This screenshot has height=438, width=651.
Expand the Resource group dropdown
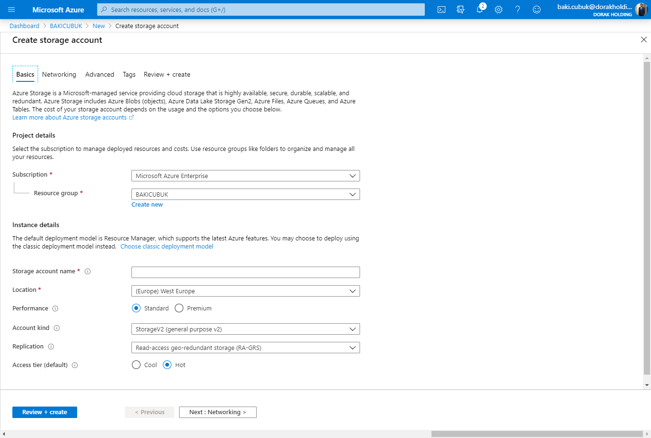[x=246, y=194]
